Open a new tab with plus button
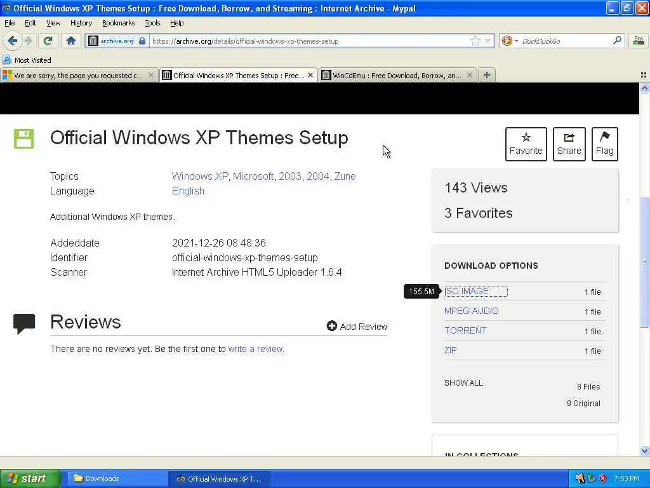This screenshot has width=650, height=488. tap(487, 75)
